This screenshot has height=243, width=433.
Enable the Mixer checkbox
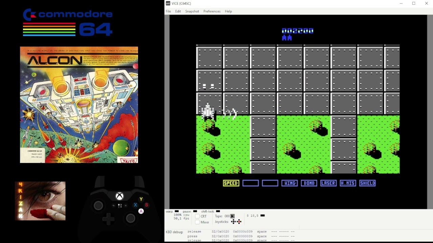point(197,222)
